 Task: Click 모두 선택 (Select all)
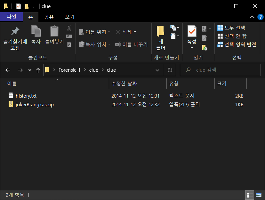pos(231,28)
